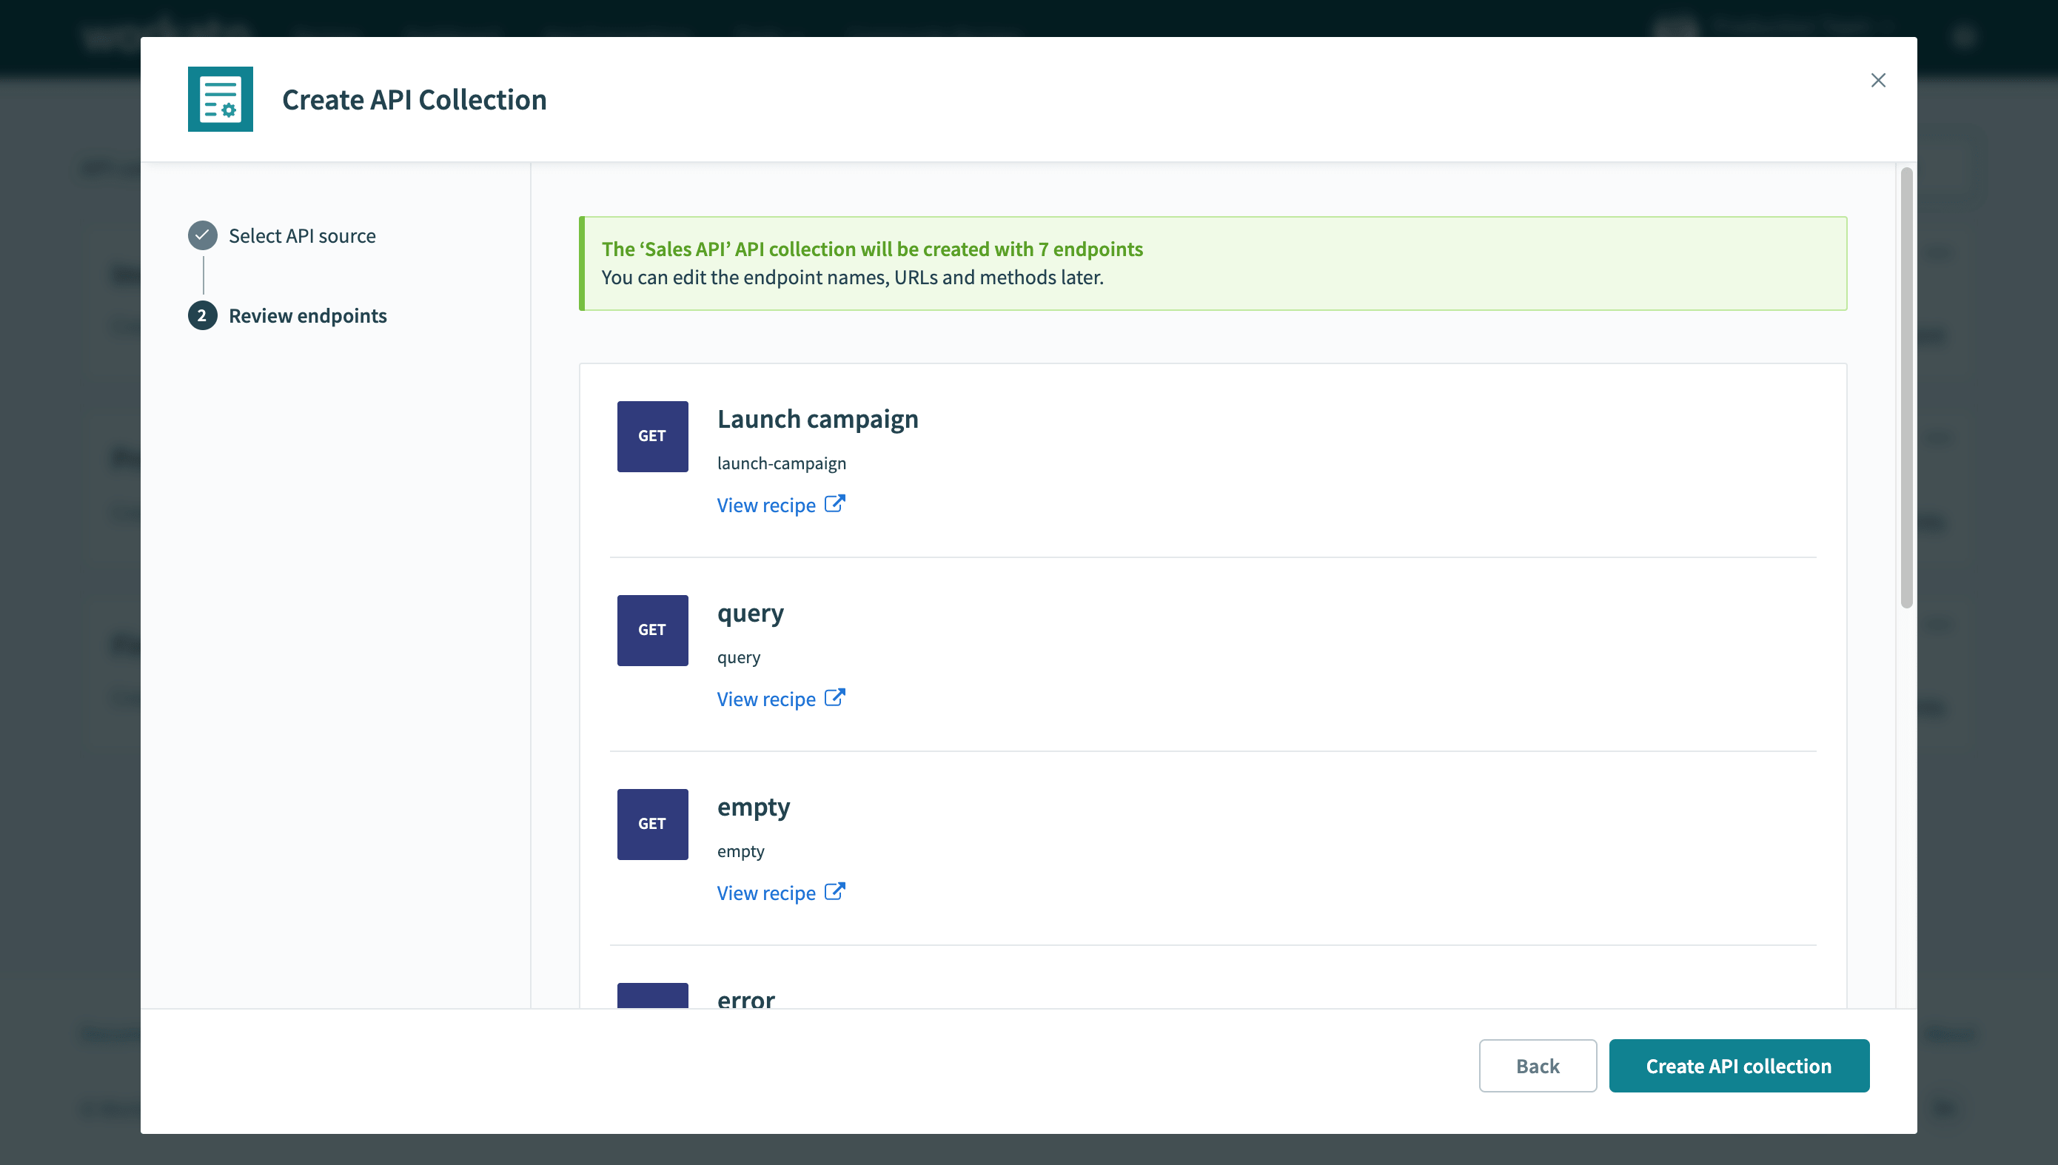Open external link icon for Launch campaign recipe
Viewport: 2058px width, 1165px height.
click(834, 504)
